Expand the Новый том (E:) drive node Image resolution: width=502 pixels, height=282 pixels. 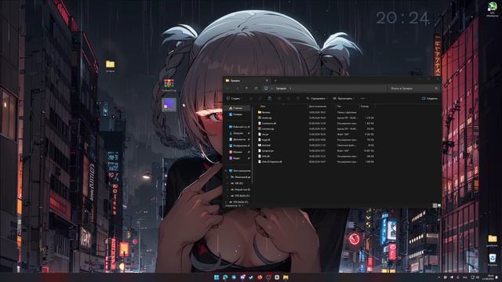pos(227,190)
